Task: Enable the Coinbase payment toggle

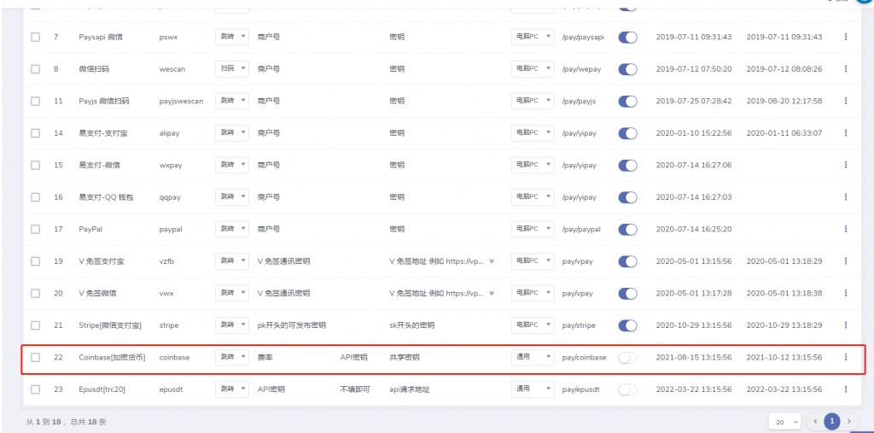Action: pyautogui.click(x=627, y=357)
